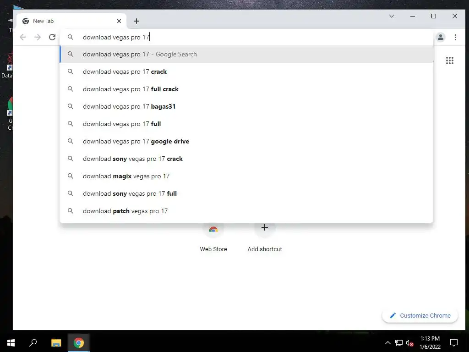Open the network status tray icon
Viewport: 469px width, 352px height.
[399, 343]
